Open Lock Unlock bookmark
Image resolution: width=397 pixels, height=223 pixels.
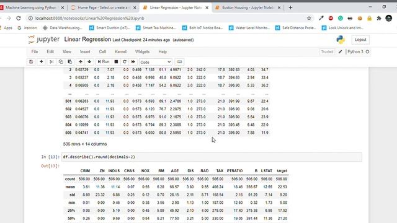342,28
